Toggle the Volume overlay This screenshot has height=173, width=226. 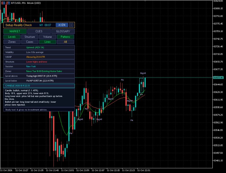(x=48, y=37)
